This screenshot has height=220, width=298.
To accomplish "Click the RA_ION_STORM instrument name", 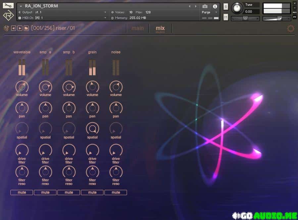I will tap(41, 6).
